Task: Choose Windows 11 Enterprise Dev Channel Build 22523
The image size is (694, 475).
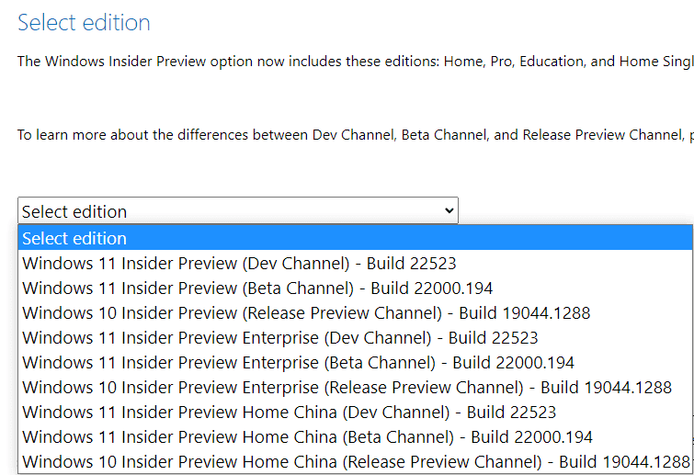Action: pyautogui.click(x=356, y=337)
